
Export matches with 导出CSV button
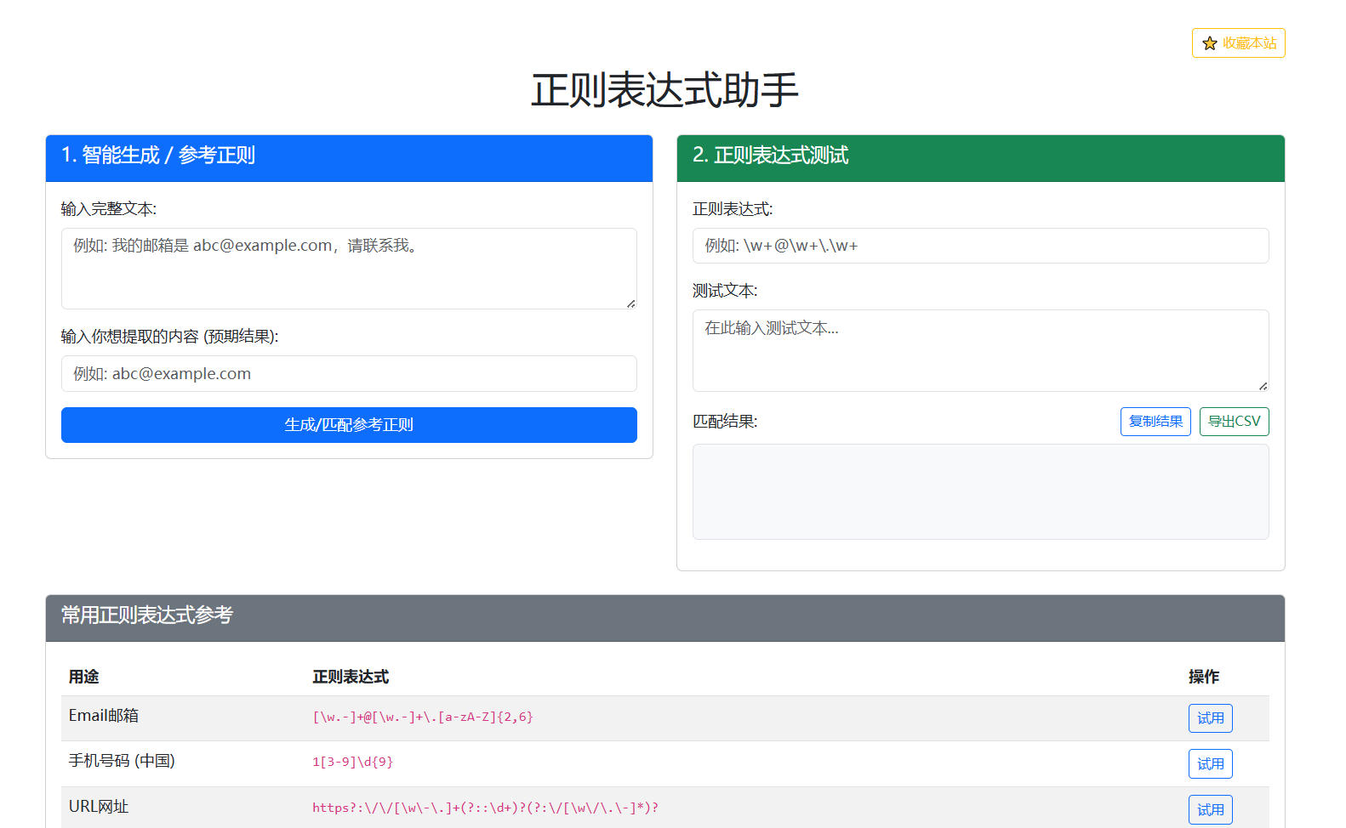[1234, 422]
